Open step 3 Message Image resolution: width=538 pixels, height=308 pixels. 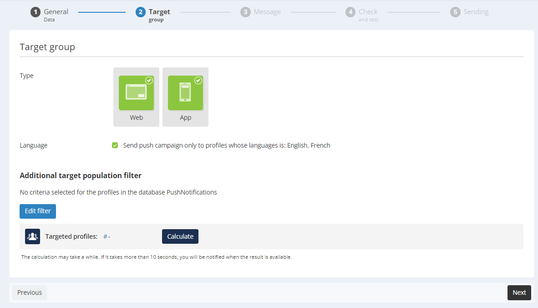tap(261, 12)
